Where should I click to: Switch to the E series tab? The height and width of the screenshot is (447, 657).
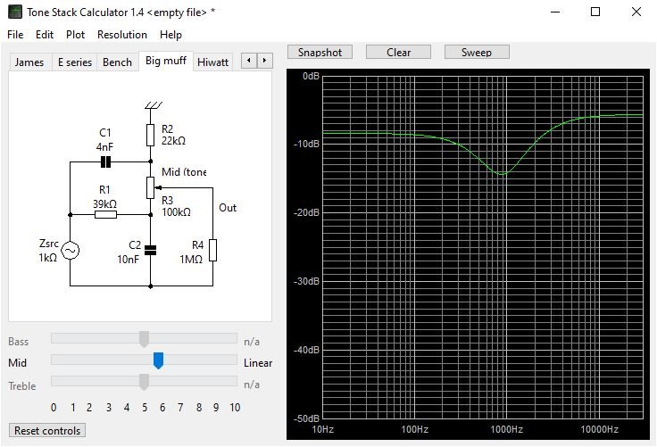pyautogui.click(x=75, y=62)
